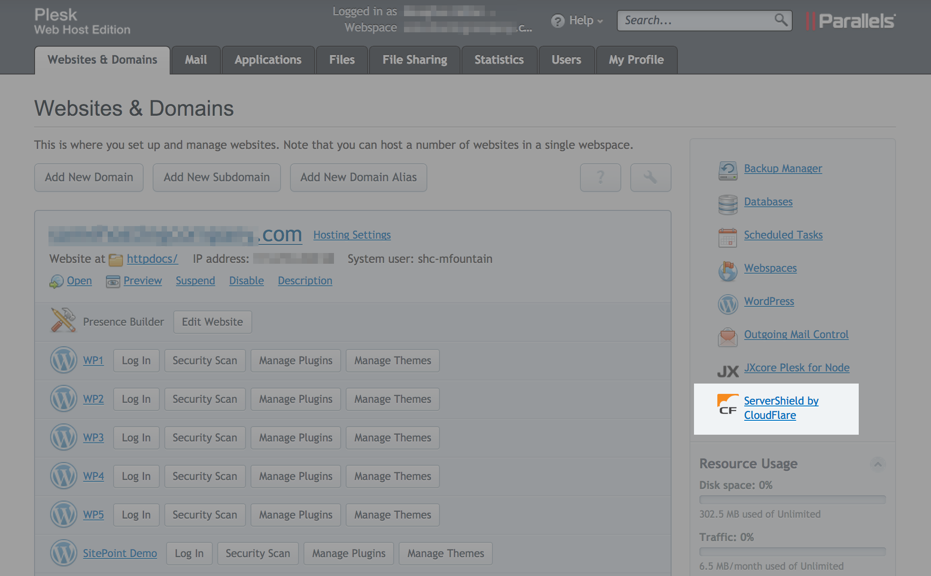
Task: Open the ServerShield by CloudFlare link
Action: [x=781, y=408]
